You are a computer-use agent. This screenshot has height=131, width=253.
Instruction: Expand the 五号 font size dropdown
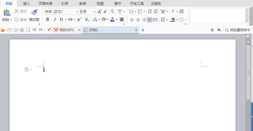coord(94,12)
